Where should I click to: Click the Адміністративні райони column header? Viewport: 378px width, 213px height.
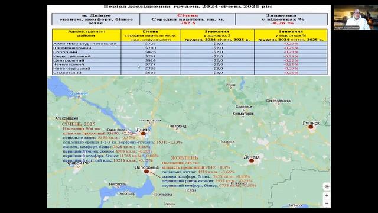[x=87, y=35]
